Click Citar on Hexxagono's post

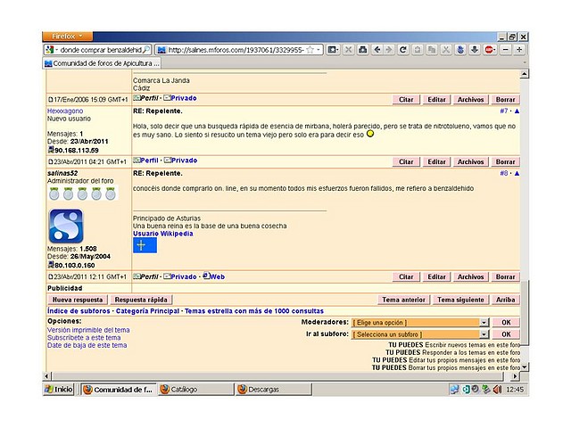coord(406,162)
